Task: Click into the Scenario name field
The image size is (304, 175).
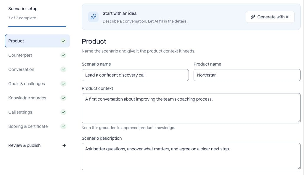Action: 135,75
